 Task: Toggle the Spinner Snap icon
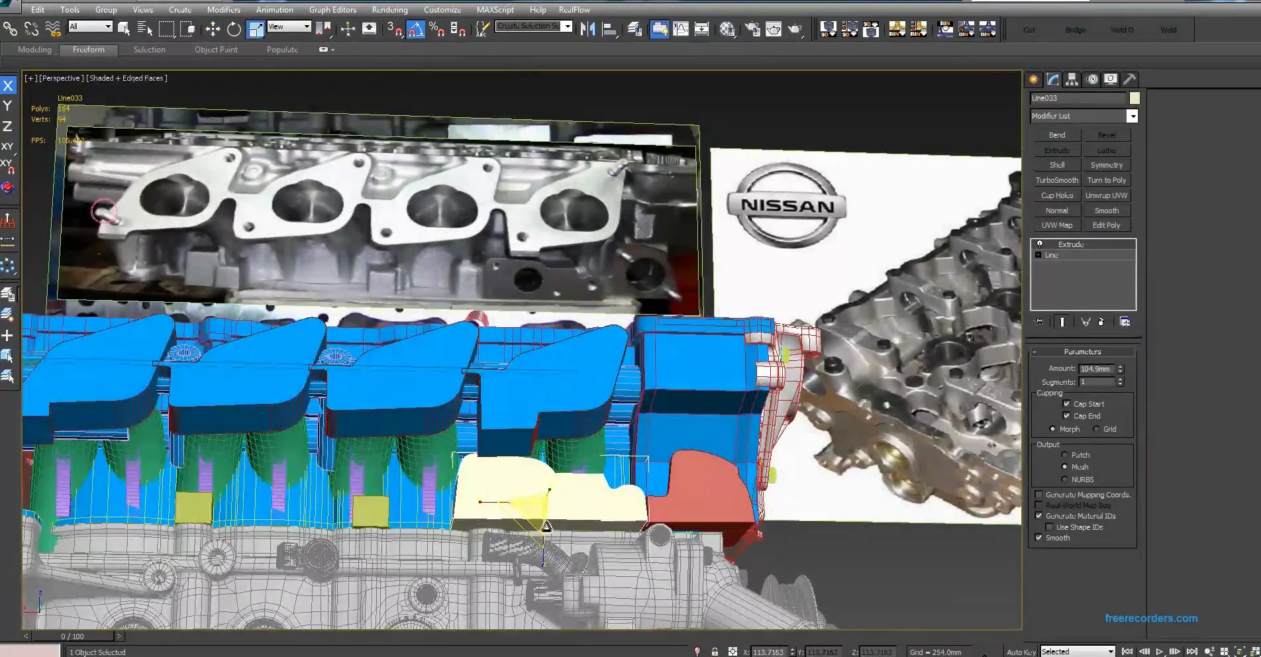pyautogui.click(x=458, y=28)
